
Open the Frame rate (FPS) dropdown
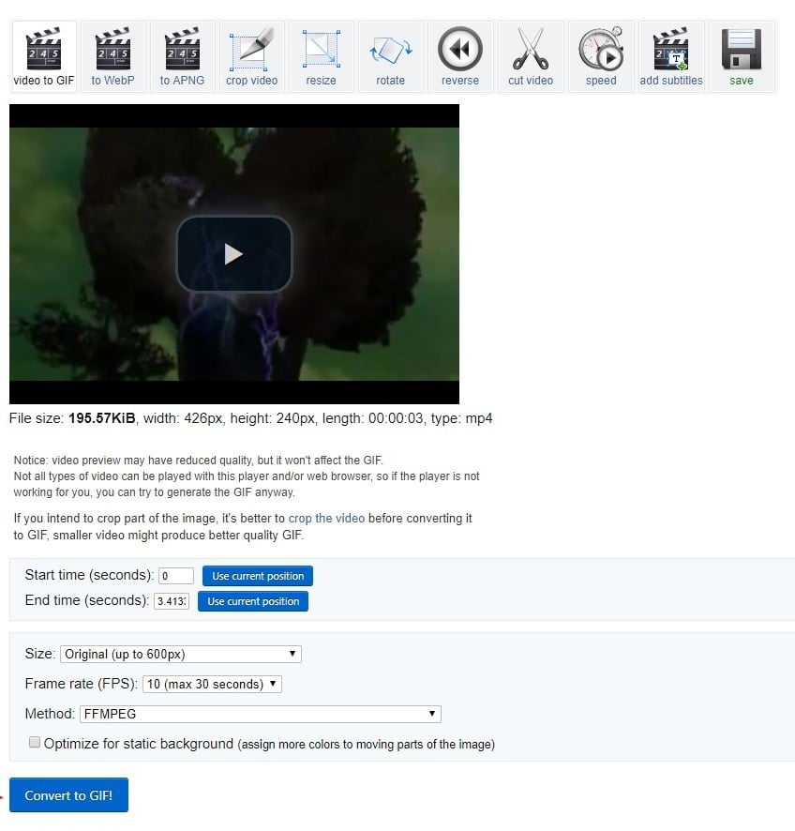tap(212, 684)
